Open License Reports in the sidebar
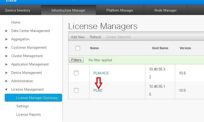This screenshot has height=122, width=204. (29, 114)
